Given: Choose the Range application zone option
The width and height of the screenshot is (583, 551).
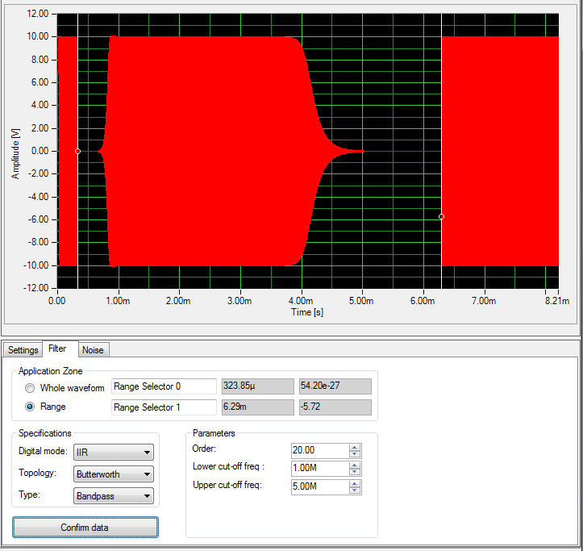Looking at the screenshot, I should pyautogui.click(x=30, y=407).
